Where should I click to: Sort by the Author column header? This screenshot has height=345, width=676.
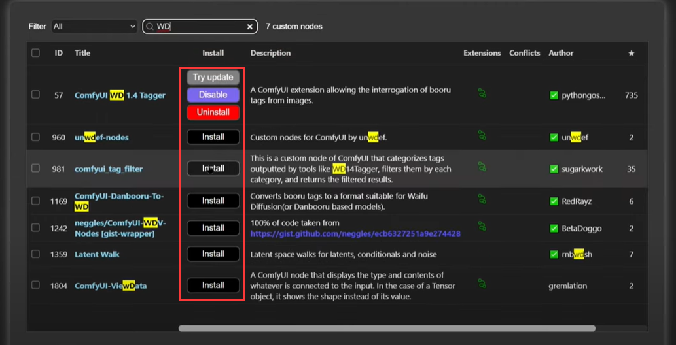point(561,53)
